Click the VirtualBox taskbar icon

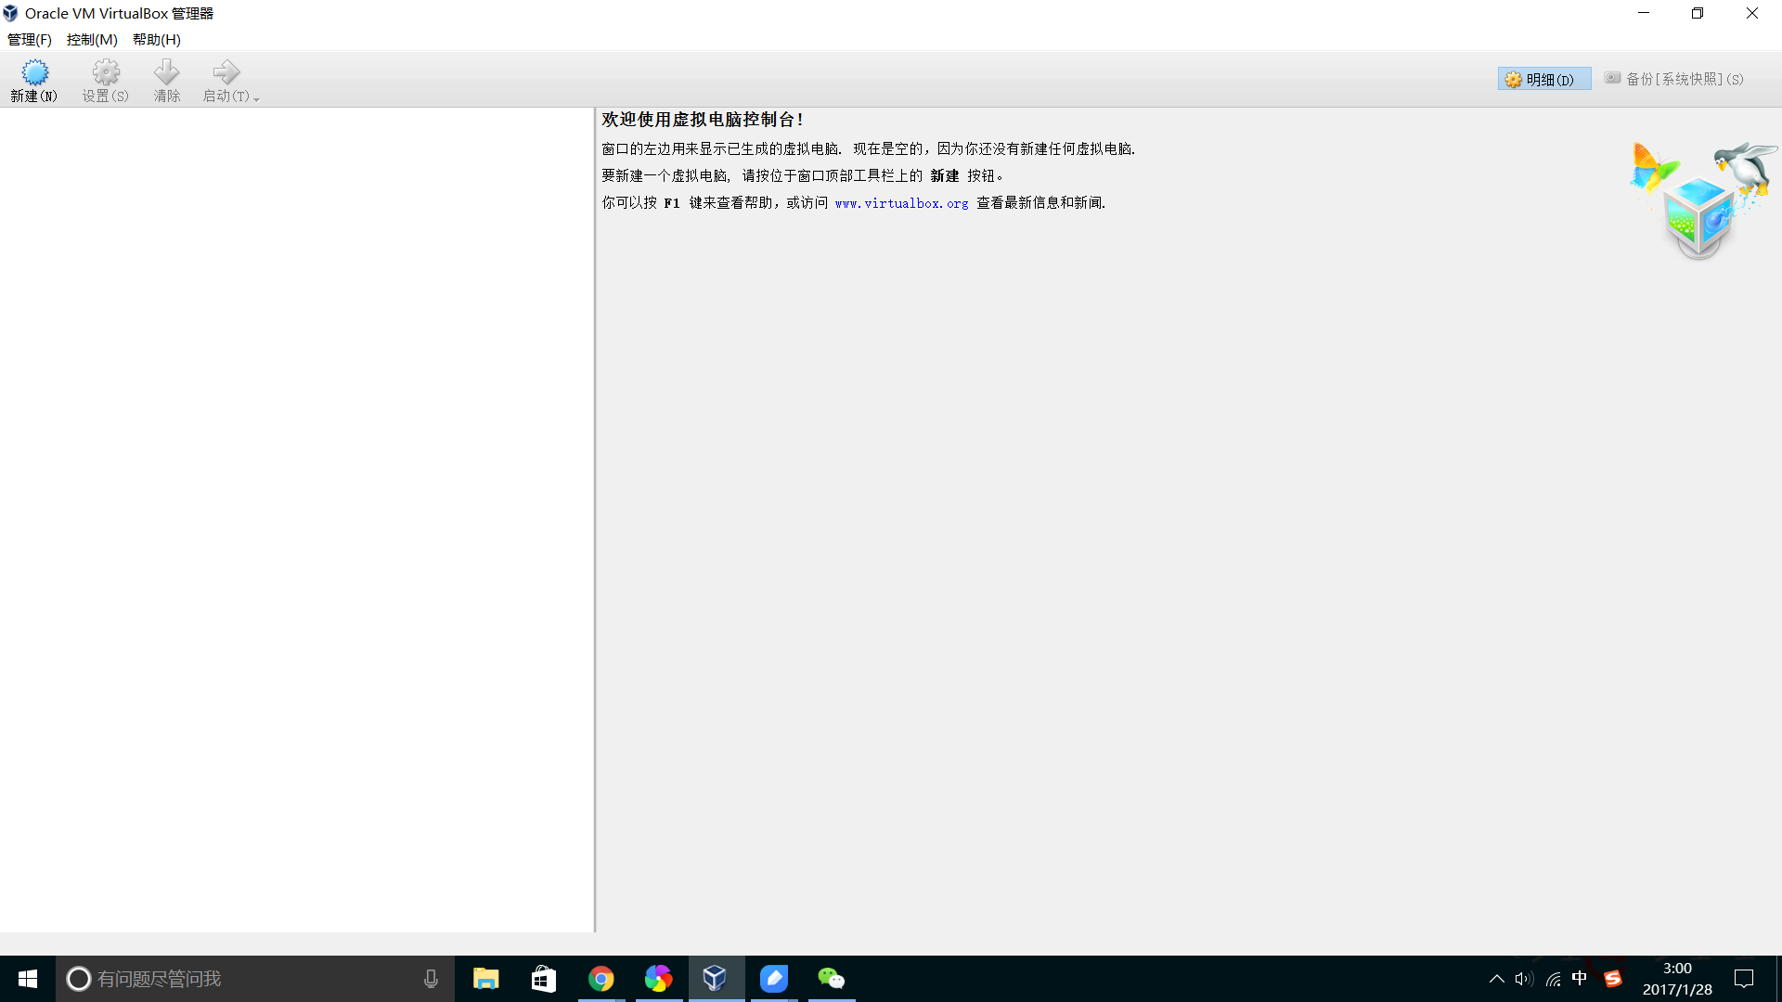716,979
